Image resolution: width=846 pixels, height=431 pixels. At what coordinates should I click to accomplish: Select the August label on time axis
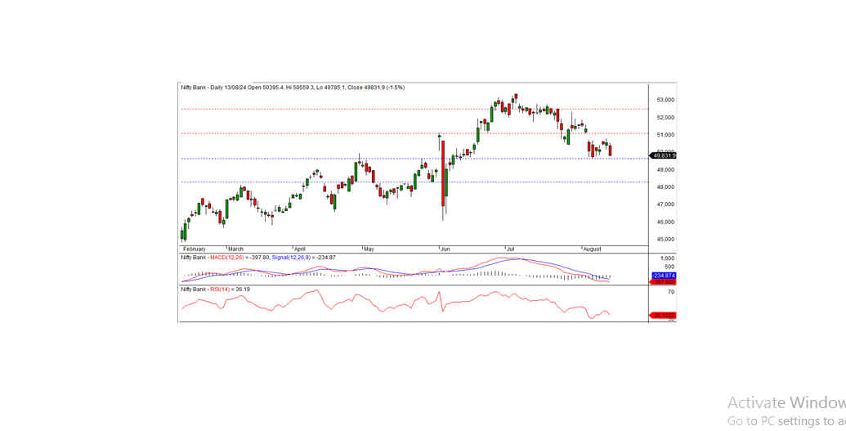click(592, 249)
